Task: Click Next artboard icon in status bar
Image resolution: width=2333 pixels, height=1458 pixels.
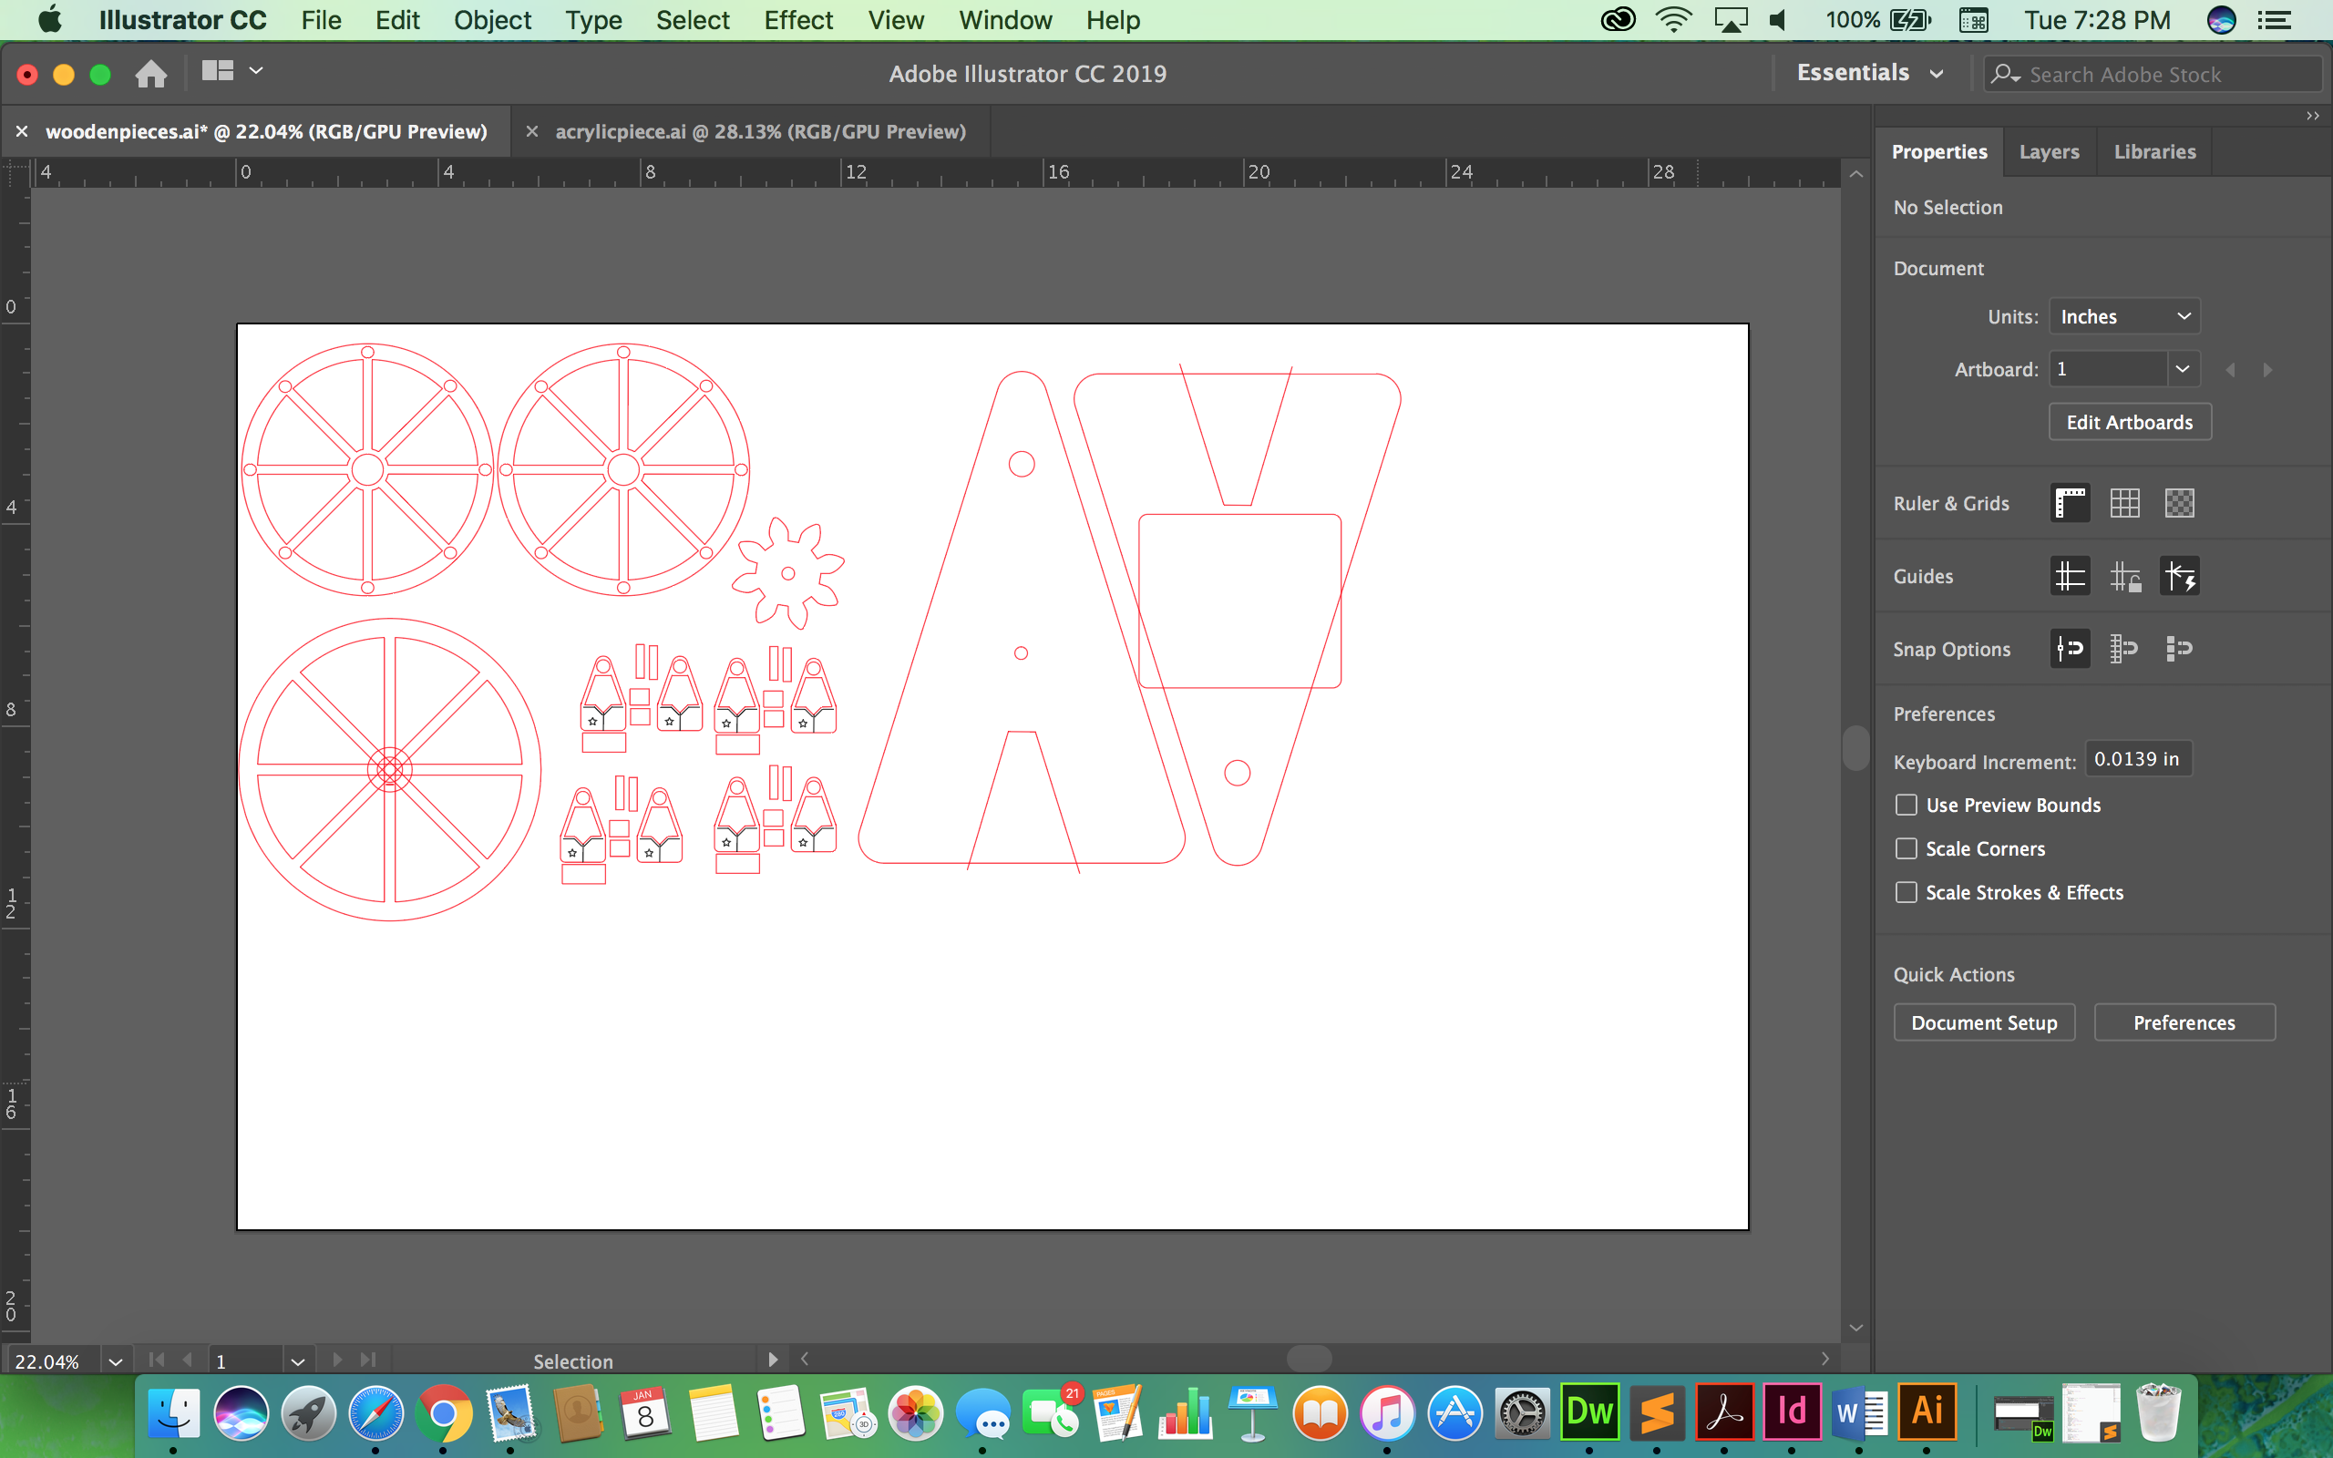Action: (x=336, y=1360)
